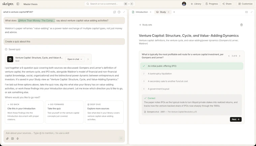Click the chat title venture capital NFVA
This screenshot has width=256, height=146.
(18, 12)
